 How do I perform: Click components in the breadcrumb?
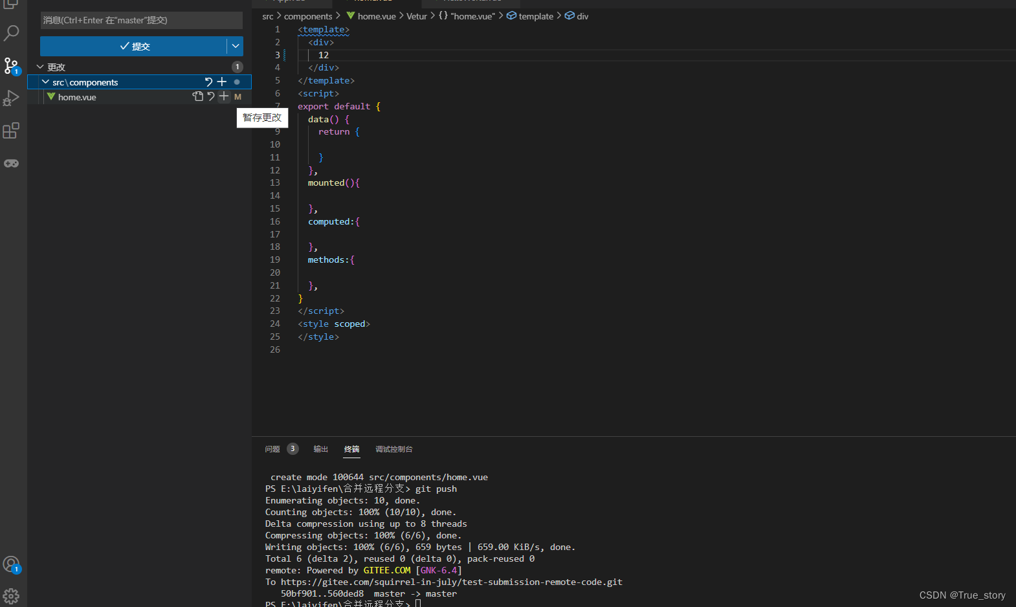[308, 16]
